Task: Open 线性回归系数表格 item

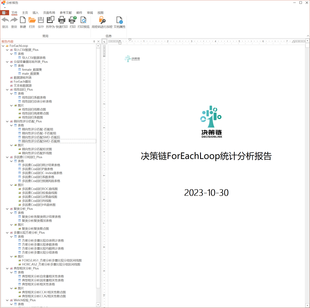Action: click(x=34, y=98)
